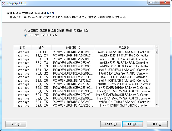Click hardware ID PCI\VEN_8086&DEV_3A02 cell
Viewport: 172px width, 131px height.
coord(73,102)
